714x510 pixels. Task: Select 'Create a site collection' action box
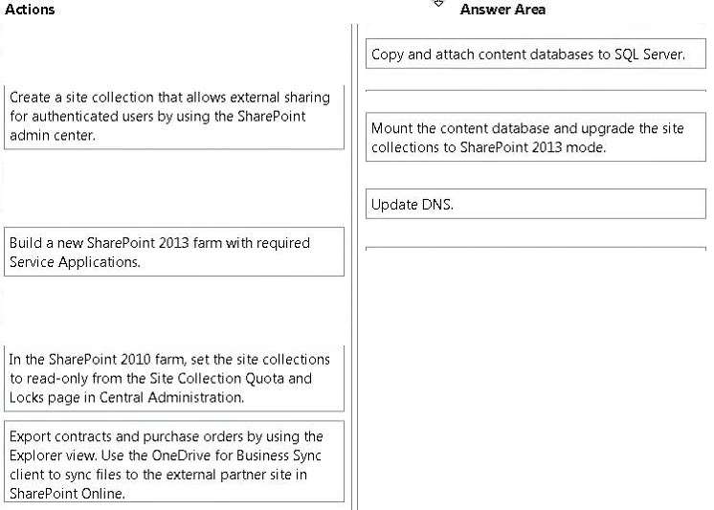point(174,117)
